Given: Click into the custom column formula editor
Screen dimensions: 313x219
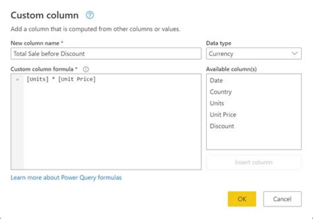Looking at the screenshot, I should click(106, 122).
